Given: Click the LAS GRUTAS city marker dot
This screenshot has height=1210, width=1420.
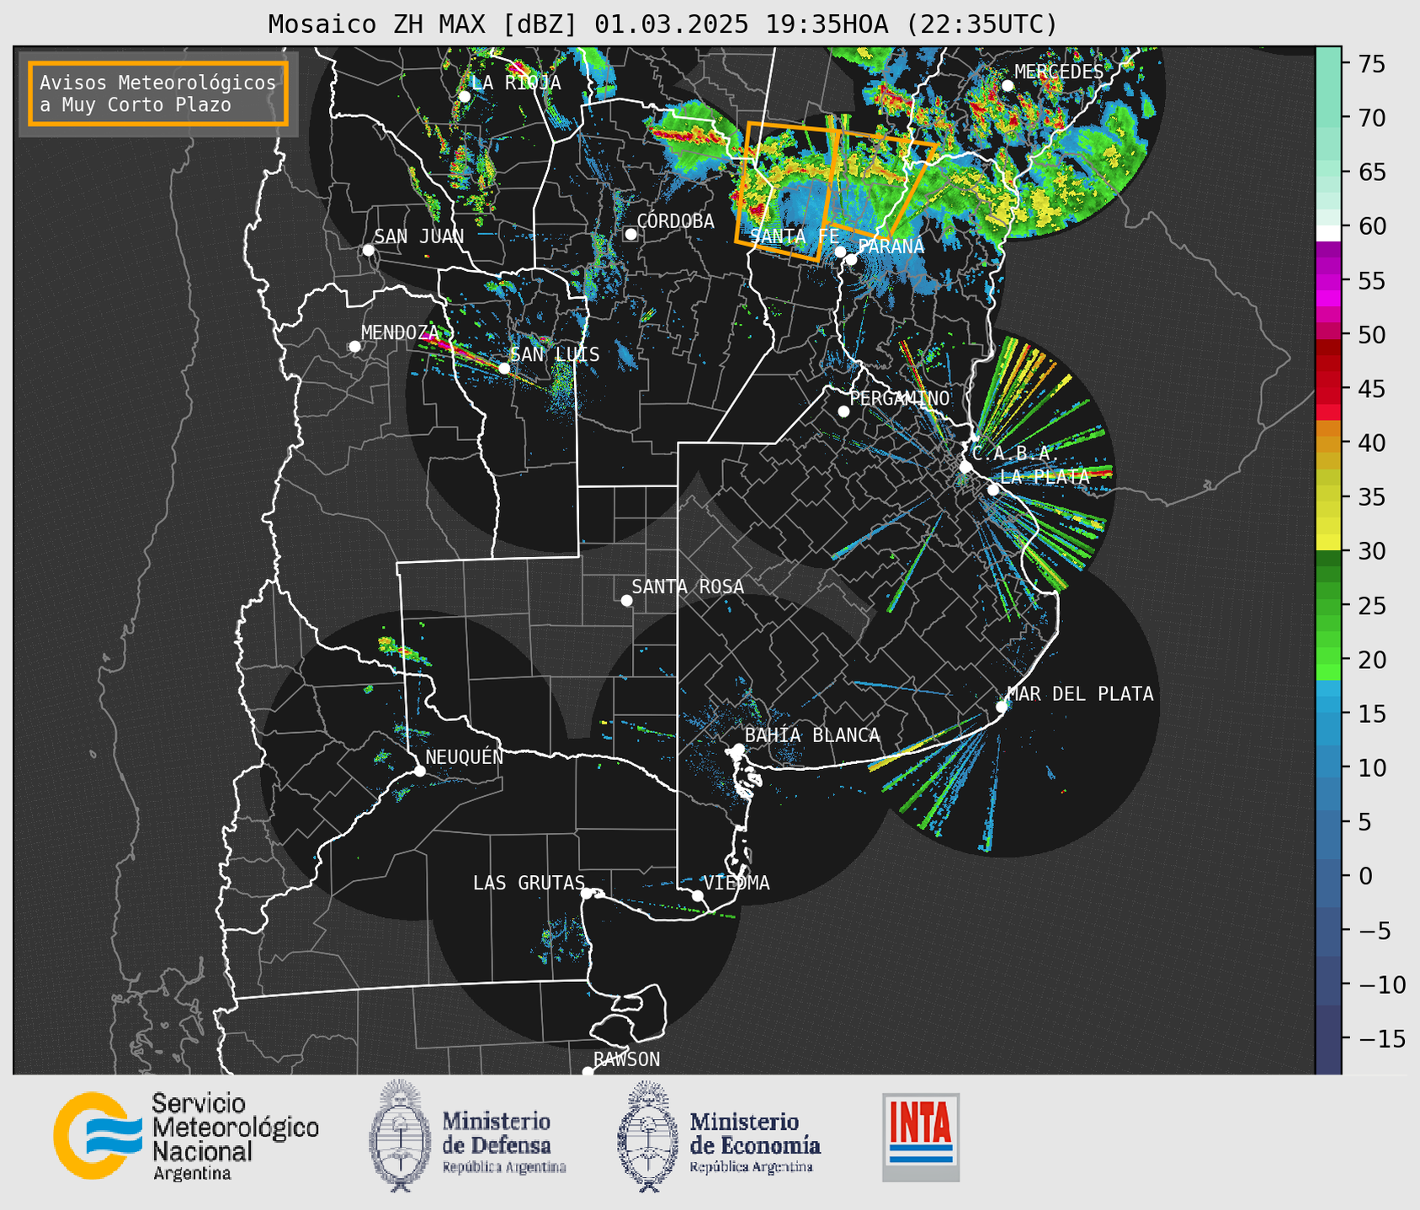Looking at the screenshot, I should [x=587, y=894].
